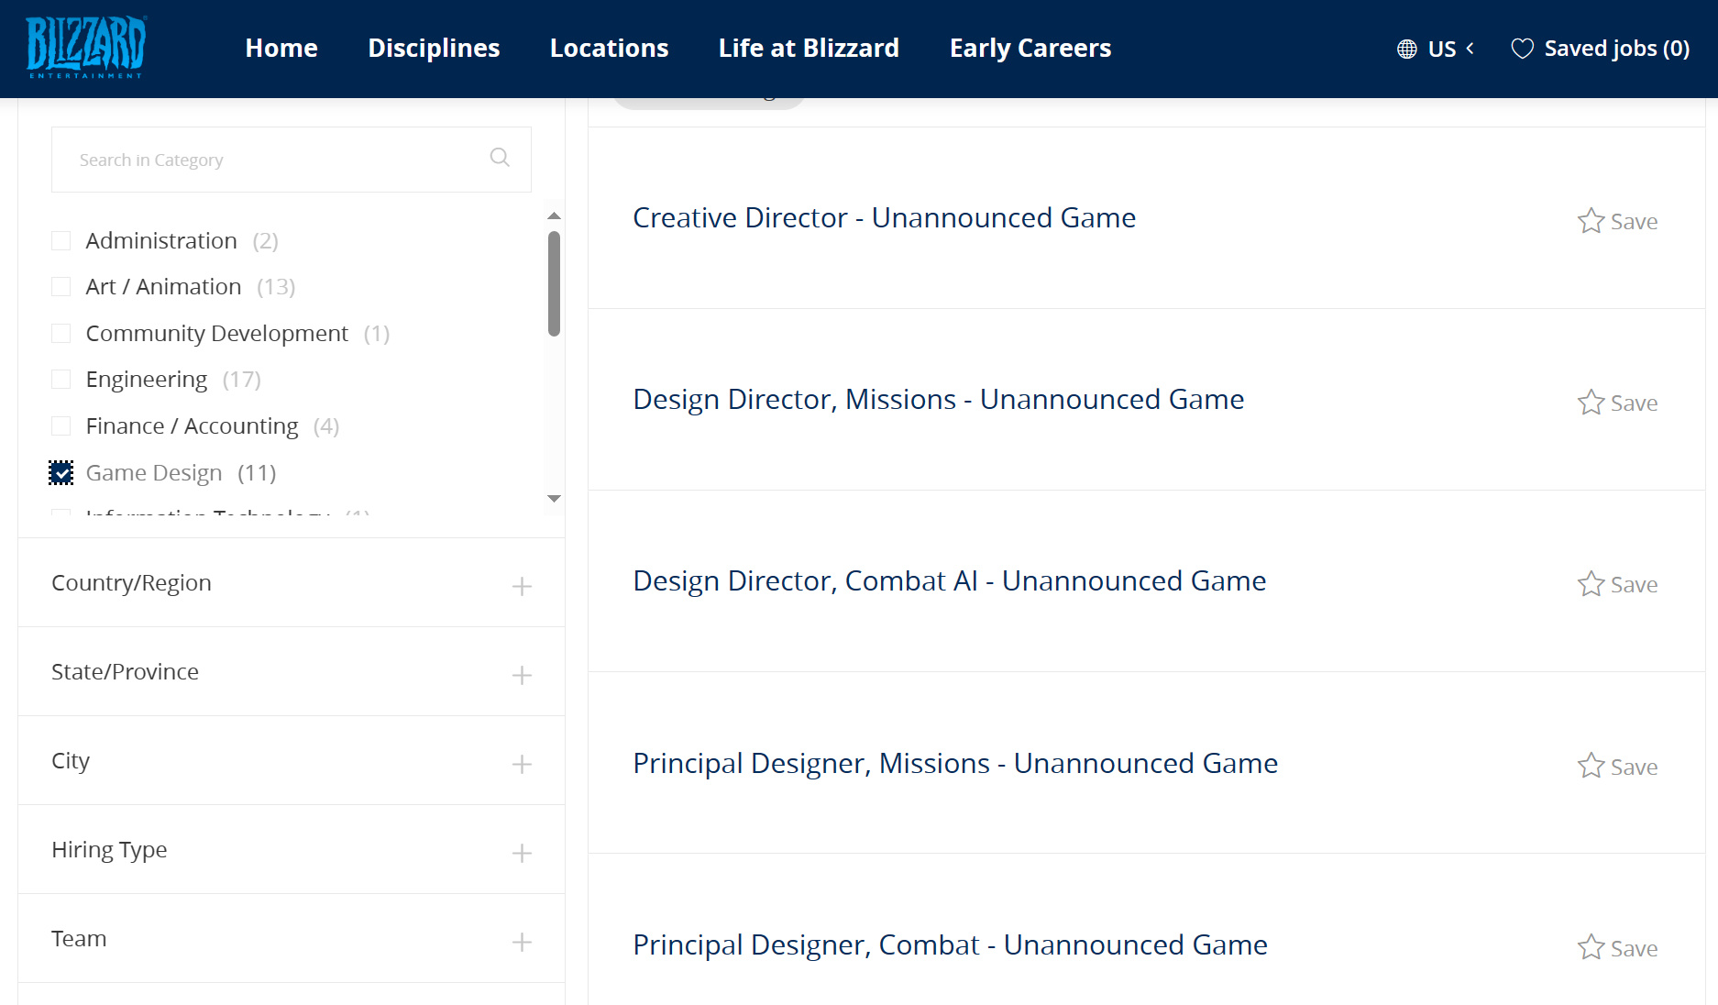This screenshot has height=1005, width=1718.
Task: Check the Engineering category checkbox
Action: 61,380
